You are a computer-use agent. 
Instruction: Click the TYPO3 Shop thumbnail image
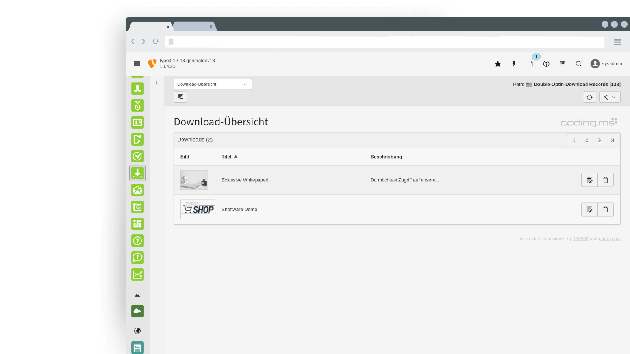[x=198, y=210]
